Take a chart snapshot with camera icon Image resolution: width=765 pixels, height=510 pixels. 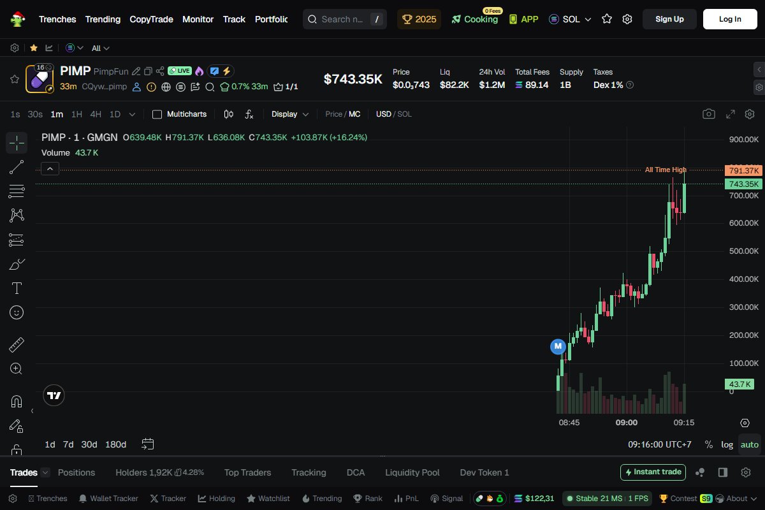coord(708,114)
